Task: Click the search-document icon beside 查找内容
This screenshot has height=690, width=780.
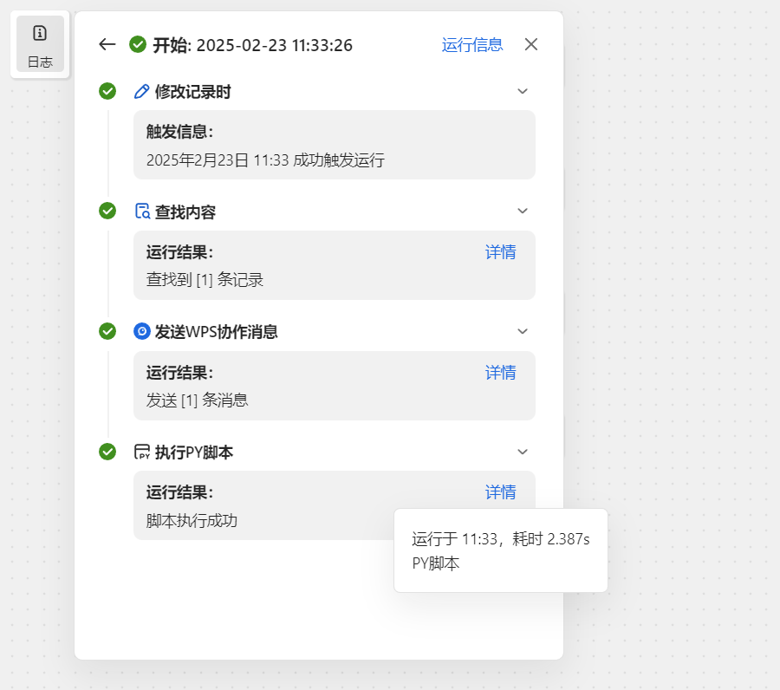Action: (142, 211)
